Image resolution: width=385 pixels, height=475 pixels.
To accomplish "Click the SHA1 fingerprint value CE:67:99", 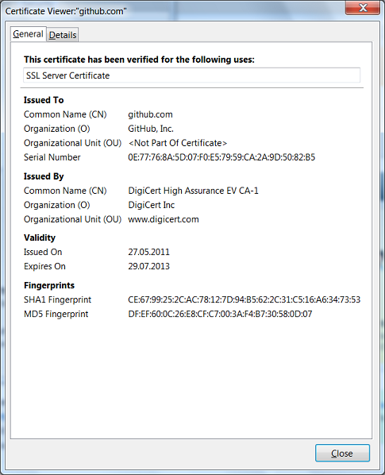I will [x=244, y=299].
